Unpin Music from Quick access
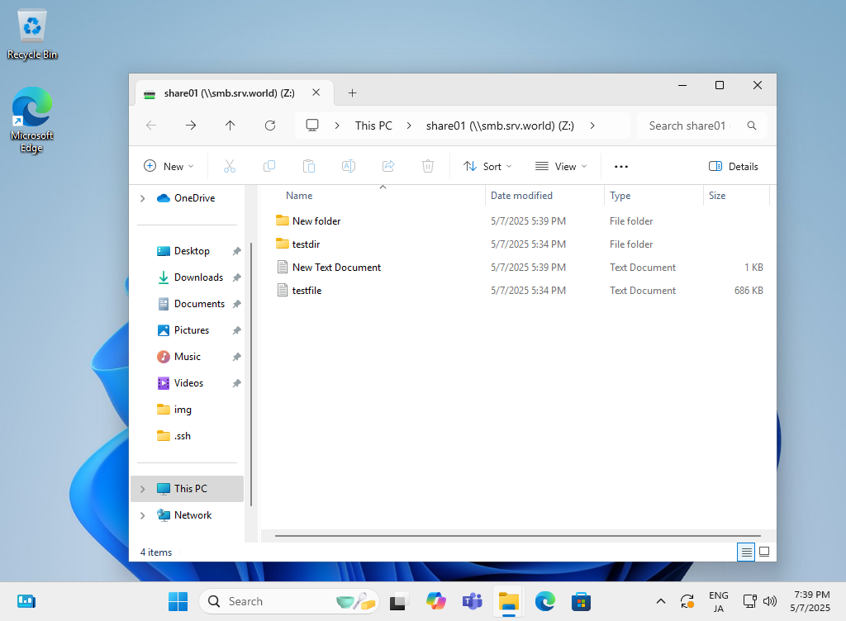The image size is (846, 621). (236, 357)
